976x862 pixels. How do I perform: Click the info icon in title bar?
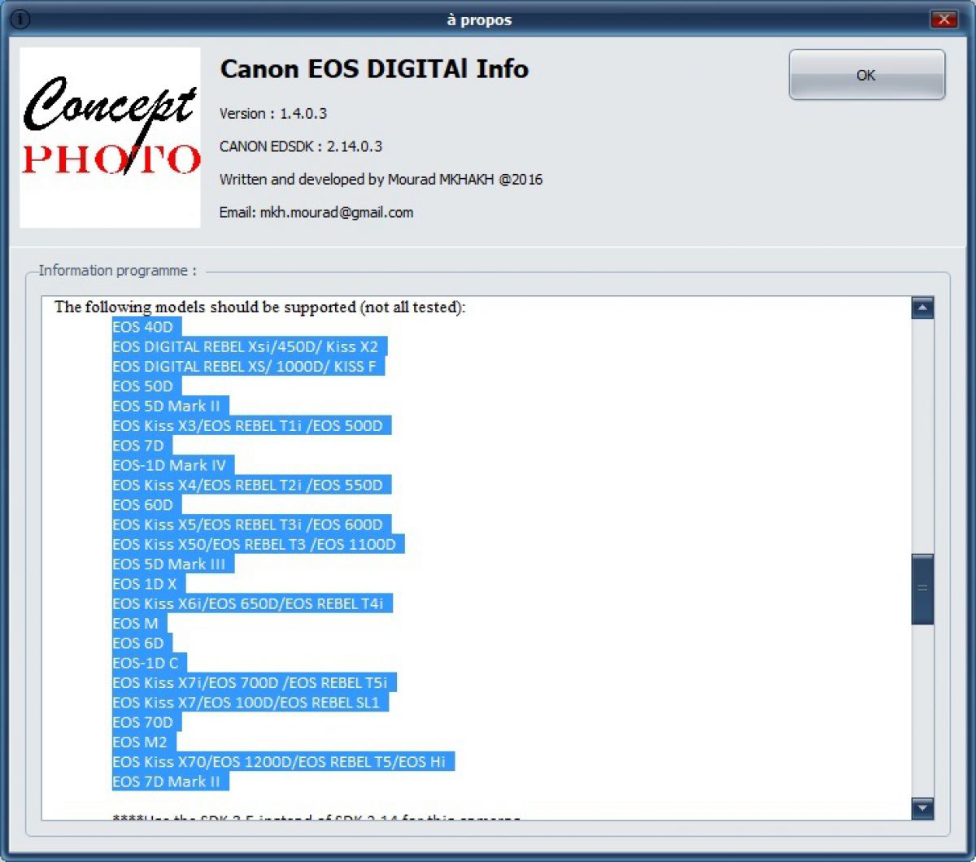(x=20, y=20)
